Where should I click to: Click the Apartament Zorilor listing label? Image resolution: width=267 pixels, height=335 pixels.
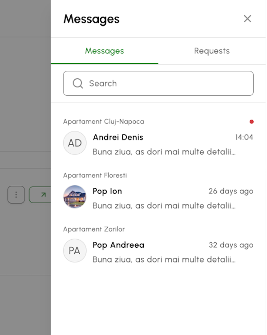pos(94,229)
